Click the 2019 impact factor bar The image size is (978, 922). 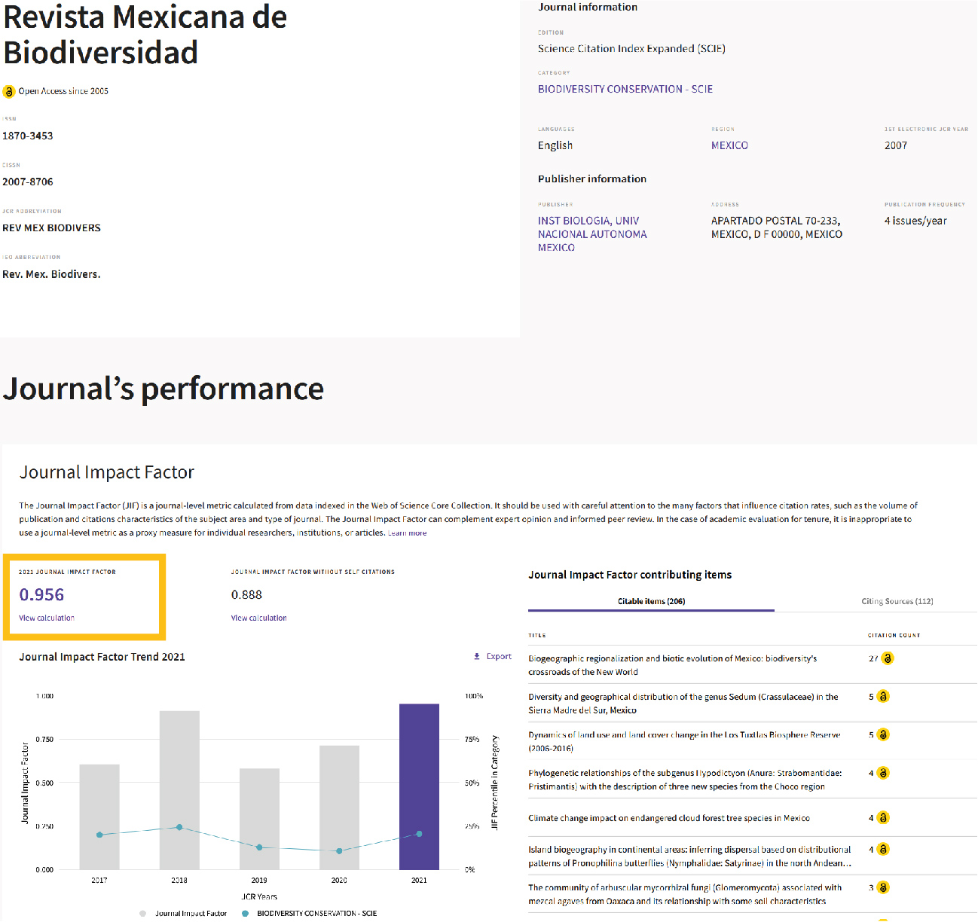click(259, 819)
